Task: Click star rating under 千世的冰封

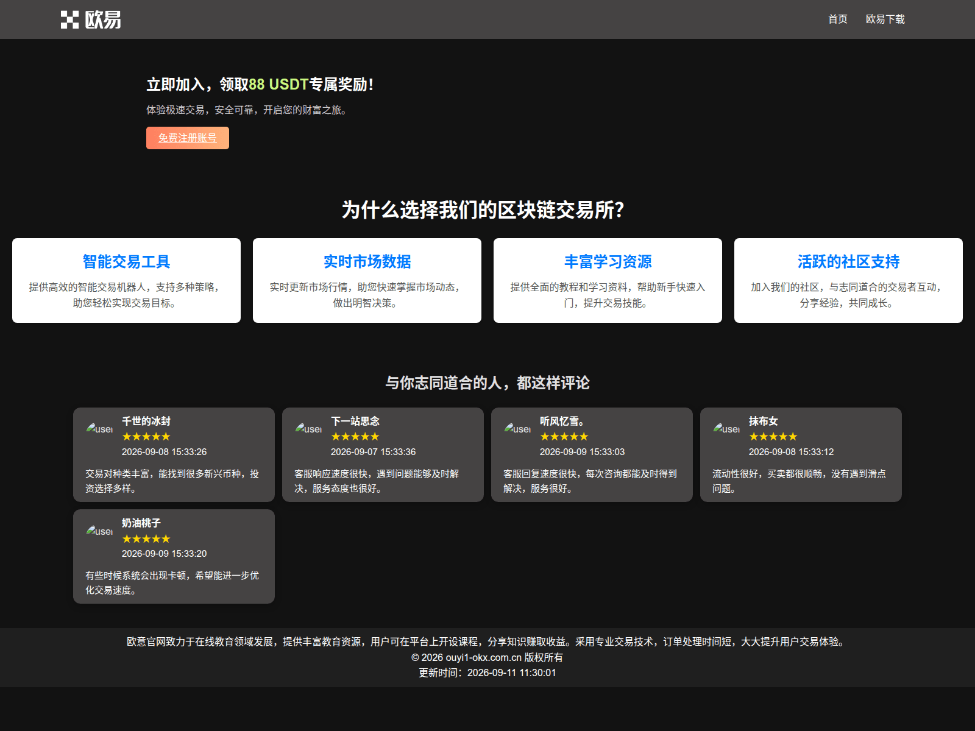Action: click(x=146, y=437)
